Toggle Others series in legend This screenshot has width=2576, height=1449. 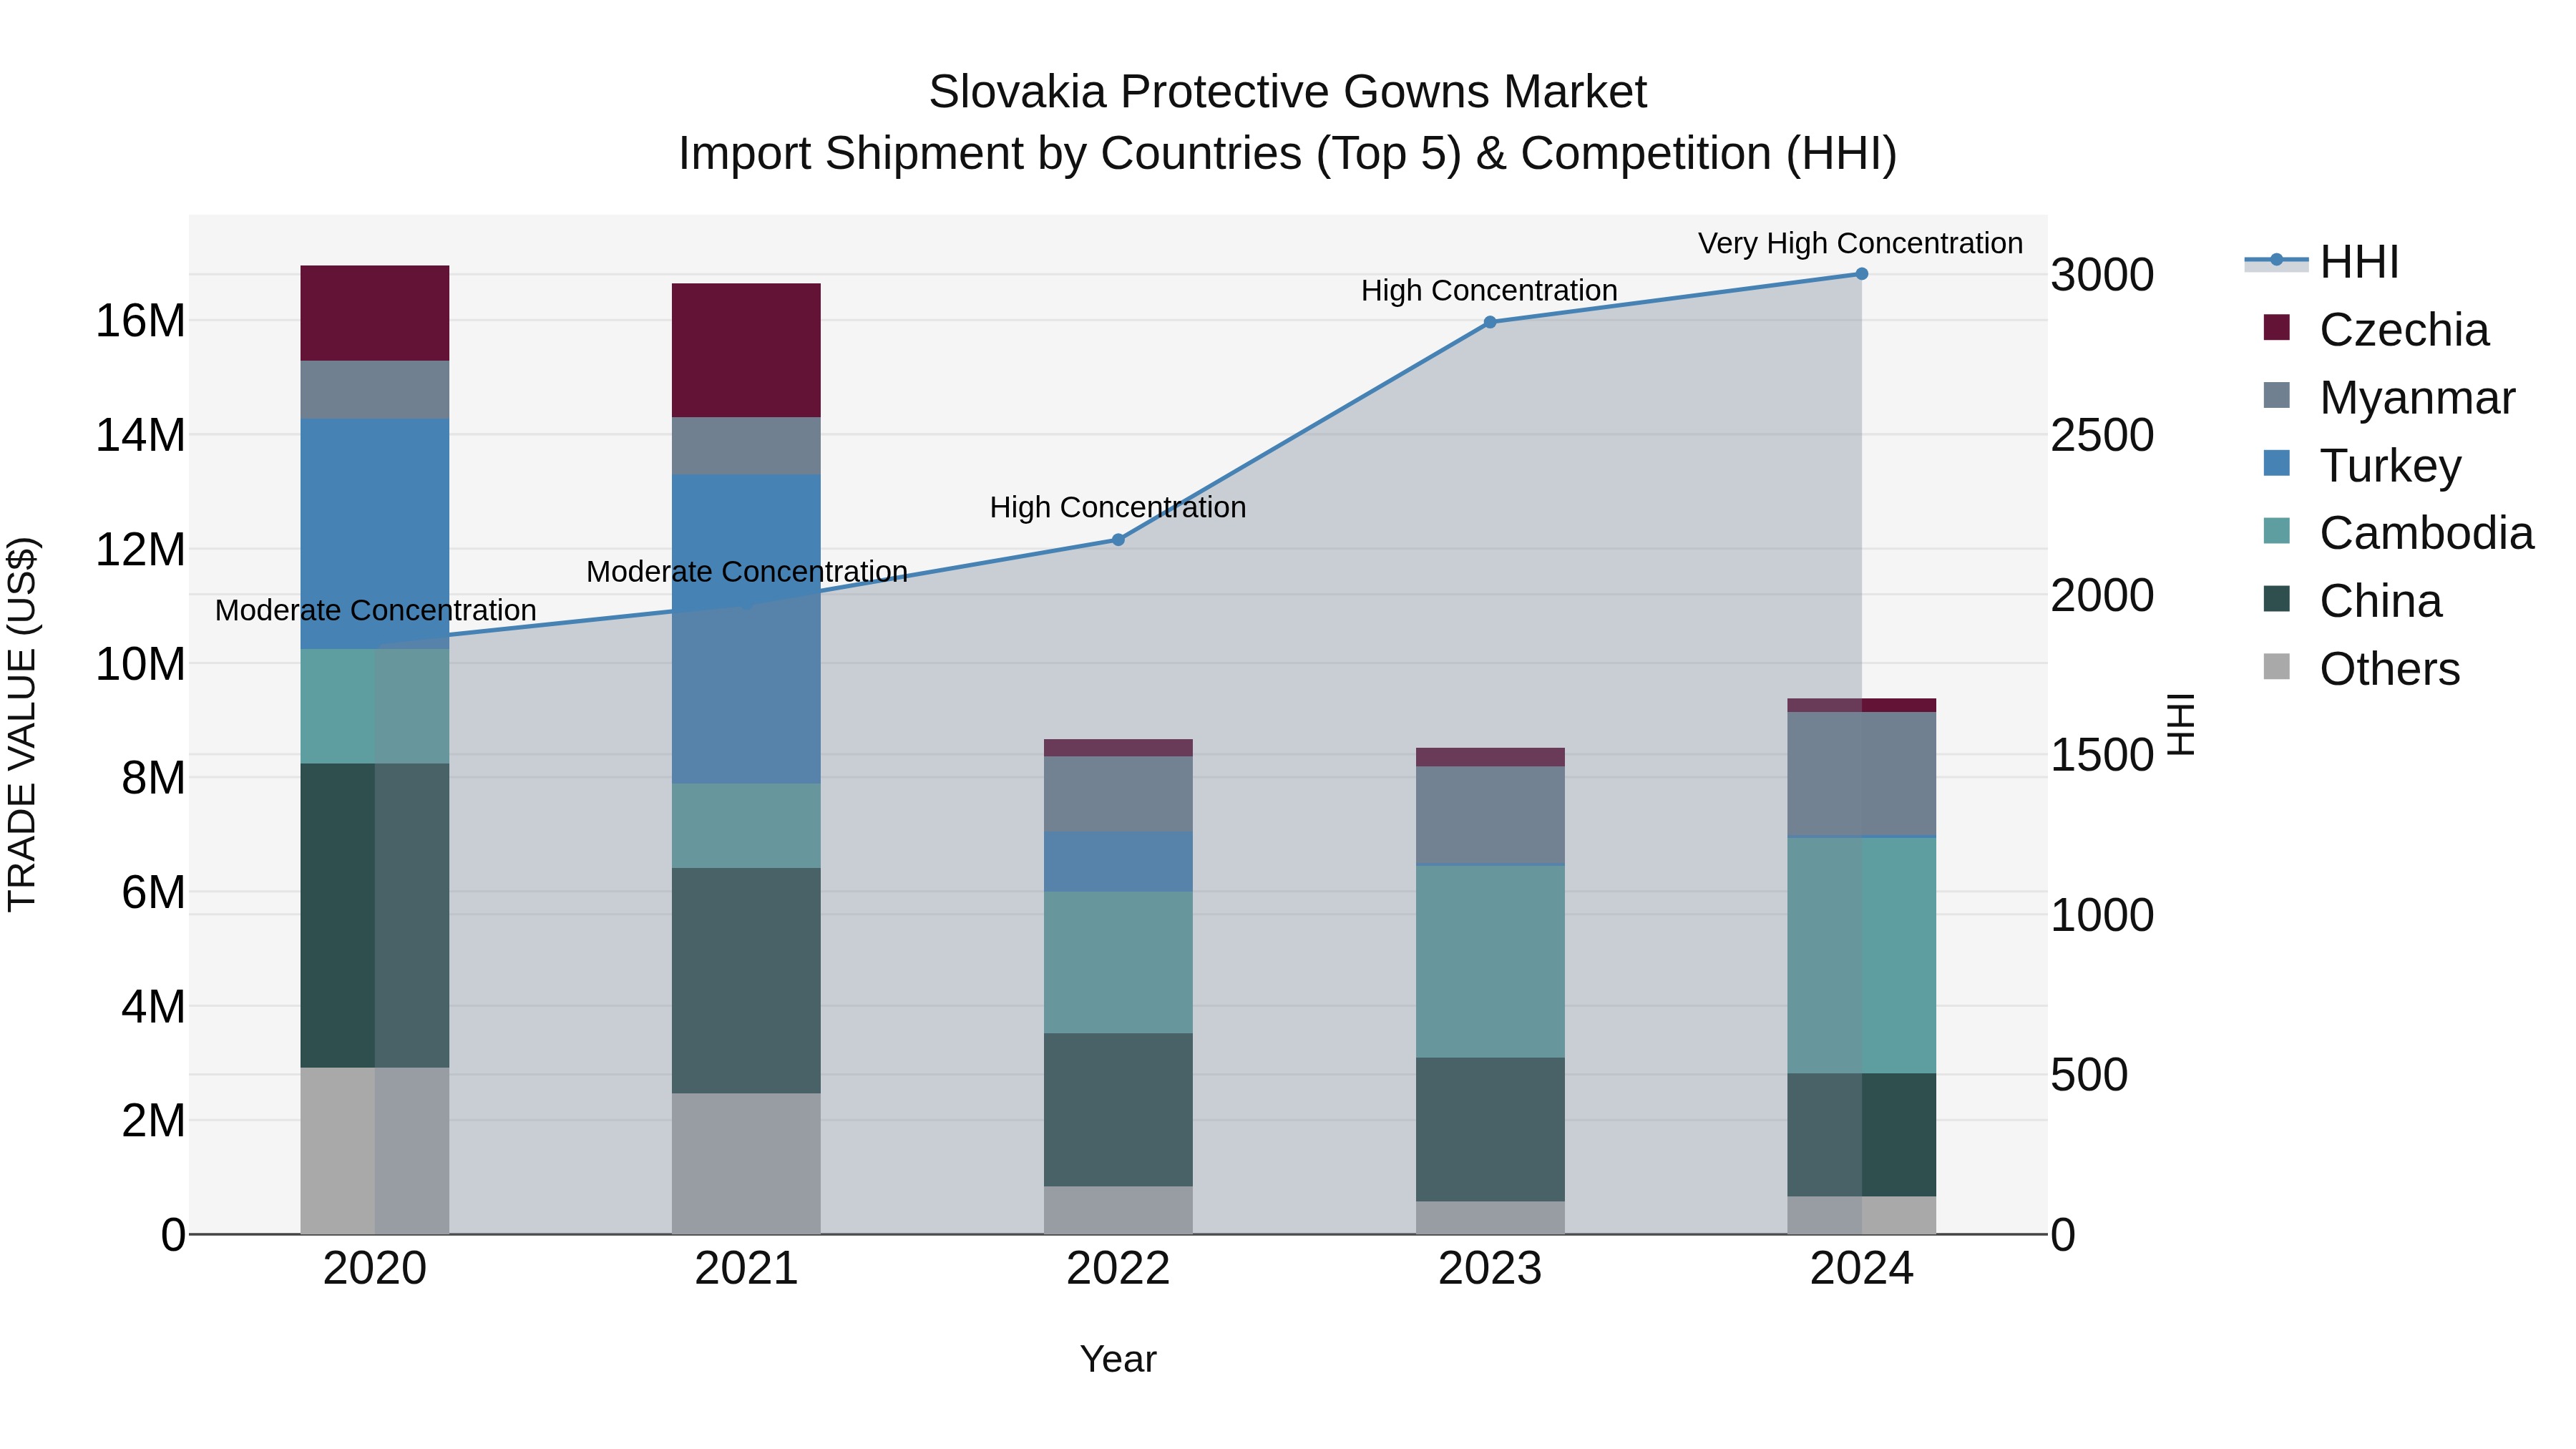2361,669
